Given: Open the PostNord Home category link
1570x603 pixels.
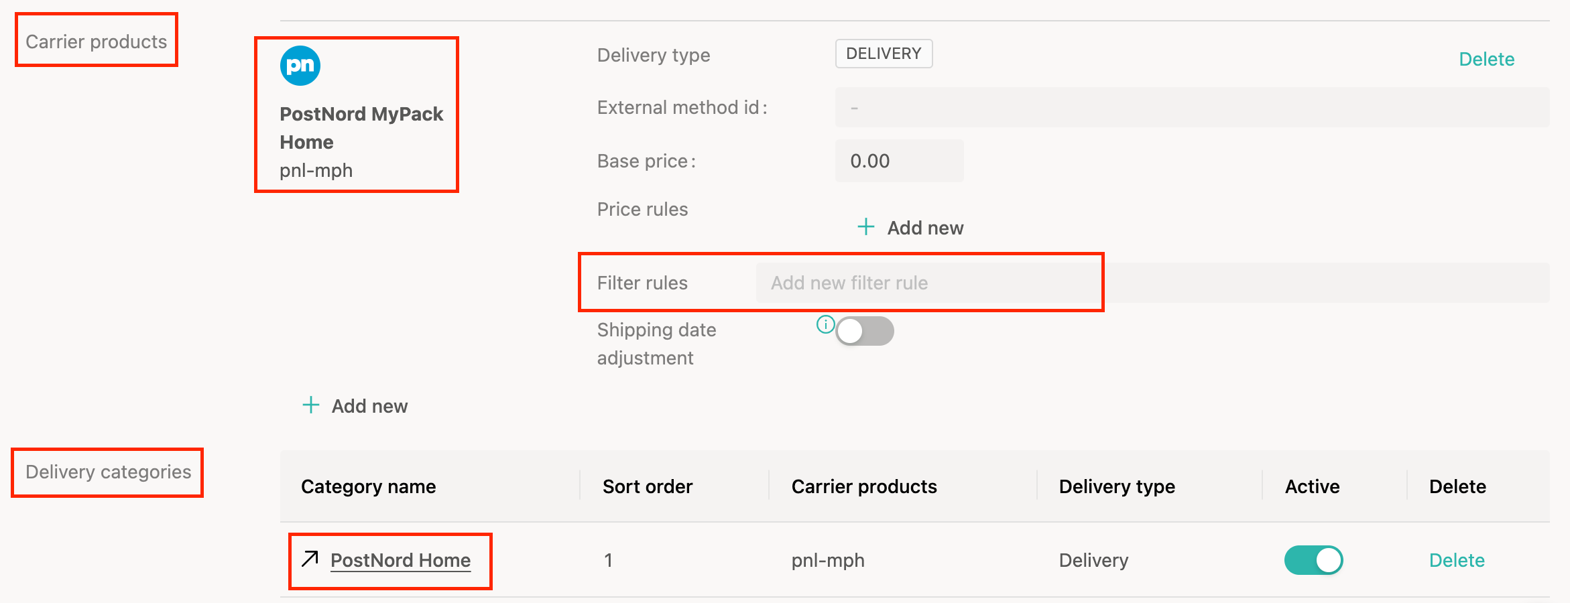Looking at the screenshot, I should coord(400,560).
